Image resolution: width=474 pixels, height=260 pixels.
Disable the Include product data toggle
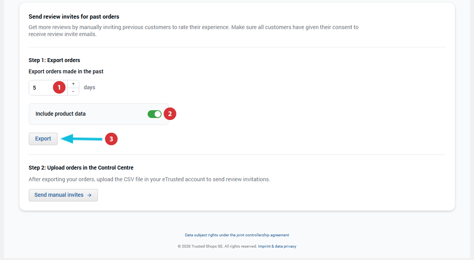coord(154,114)
